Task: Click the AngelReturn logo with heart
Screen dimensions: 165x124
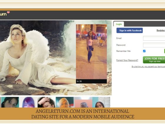Action: [5, 14]
